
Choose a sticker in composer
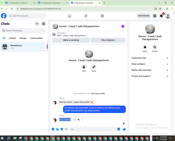[62, 129]
